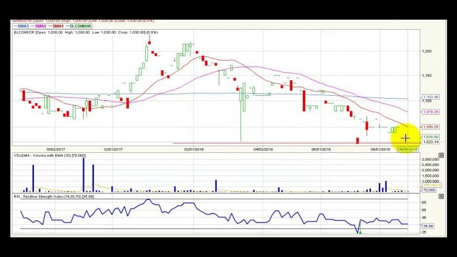
Task: Select the SMA2 value label 1,078.26
Action: (430, 112)
